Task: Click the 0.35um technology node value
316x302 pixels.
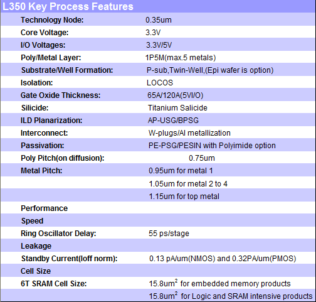Action: click(x=159, y=20)
